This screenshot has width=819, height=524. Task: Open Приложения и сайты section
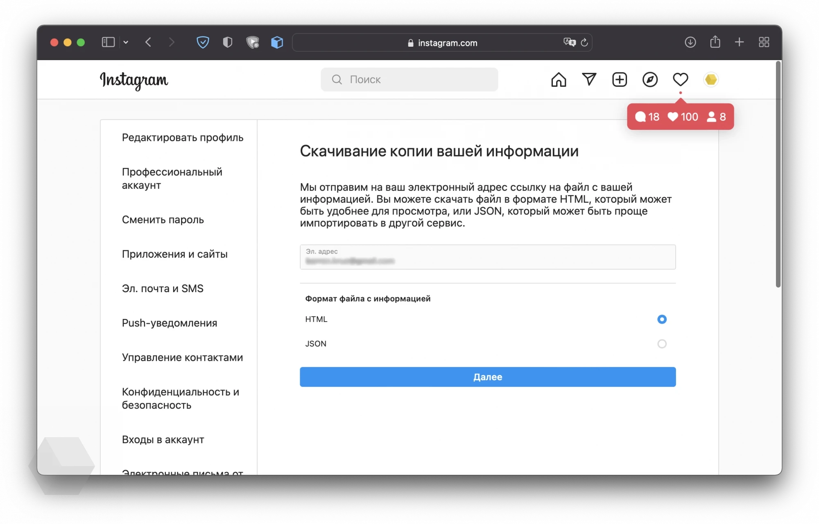[174, 254]
